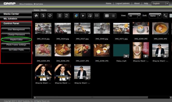
Task: Open the View filter dropdown showing All
Action: pos(134,16)
